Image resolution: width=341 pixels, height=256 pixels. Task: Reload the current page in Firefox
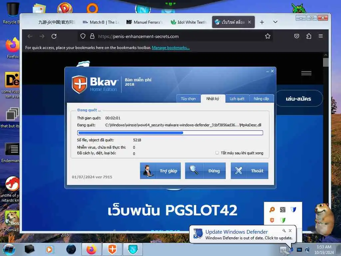[54, 36]
